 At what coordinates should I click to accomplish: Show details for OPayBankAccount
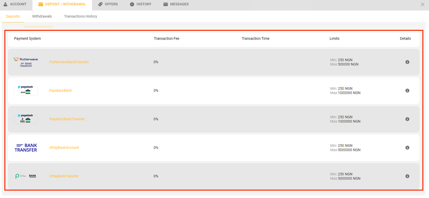(x=407, y=148)
